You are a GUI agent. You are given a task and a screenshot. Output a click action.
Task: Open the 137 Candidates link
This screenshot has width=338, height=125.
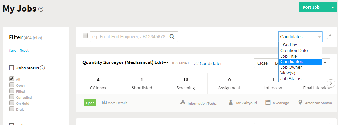207,63
